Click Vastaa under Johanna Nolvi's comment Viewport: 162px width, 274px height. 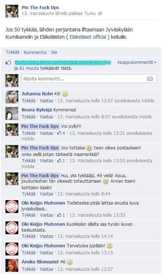tap(46, 101)
